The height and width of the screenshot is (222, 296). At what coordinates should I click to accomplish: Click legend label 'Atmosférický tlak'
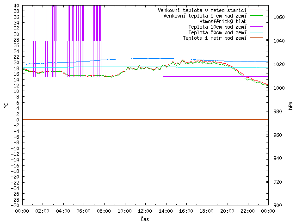click(223, 21)
